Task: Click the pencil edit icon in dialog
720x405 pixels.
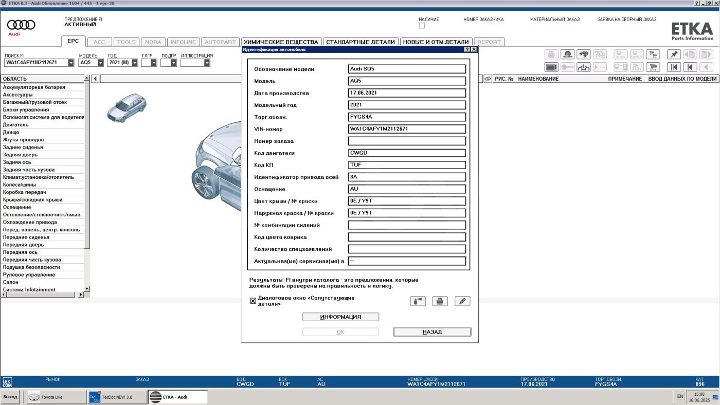Action: [x=462, y=301]
